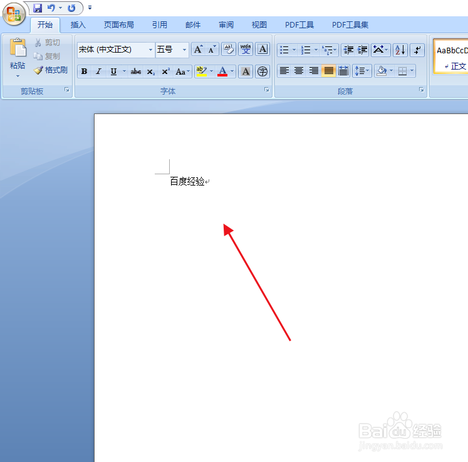Toggle character shading
The width and height of the screenshot is (468, 462).
[x=246, y=71]
